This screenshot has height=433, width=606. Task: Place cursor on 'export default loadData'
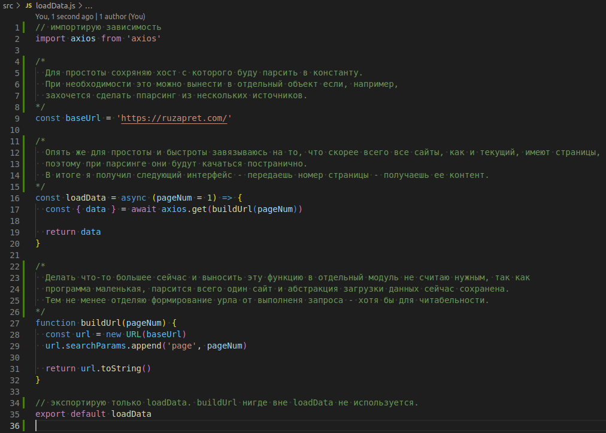93,414
